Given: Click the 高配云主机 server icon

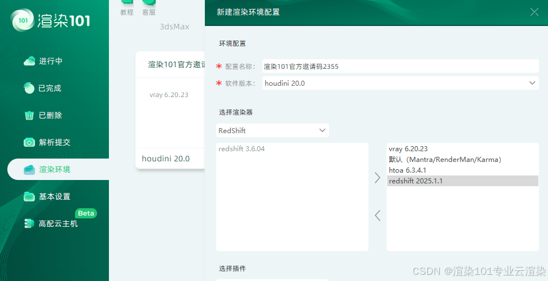Looking at the screenshot, I should 29,223.
